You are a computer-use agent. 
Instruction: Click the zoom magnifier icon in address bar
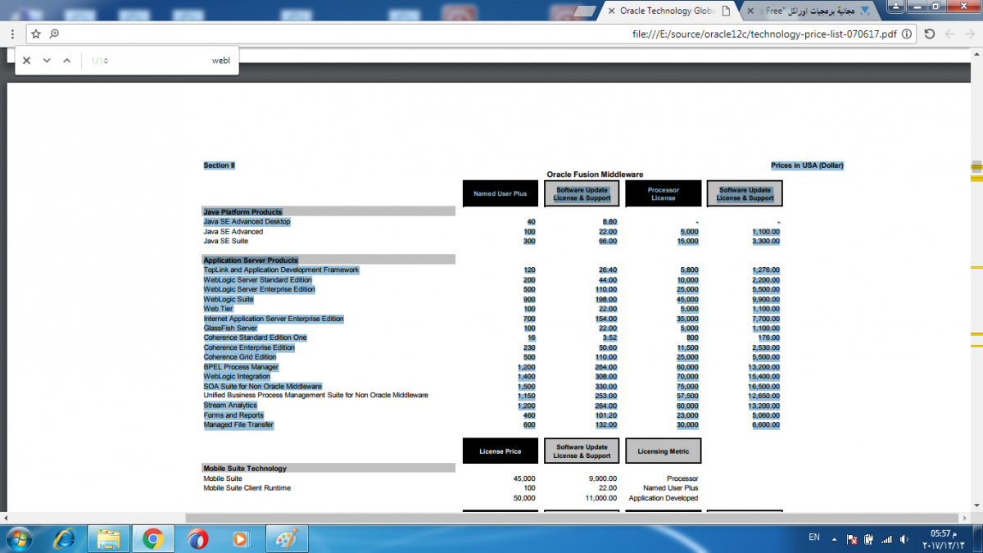pyautogui.click(x=54, y=34)
